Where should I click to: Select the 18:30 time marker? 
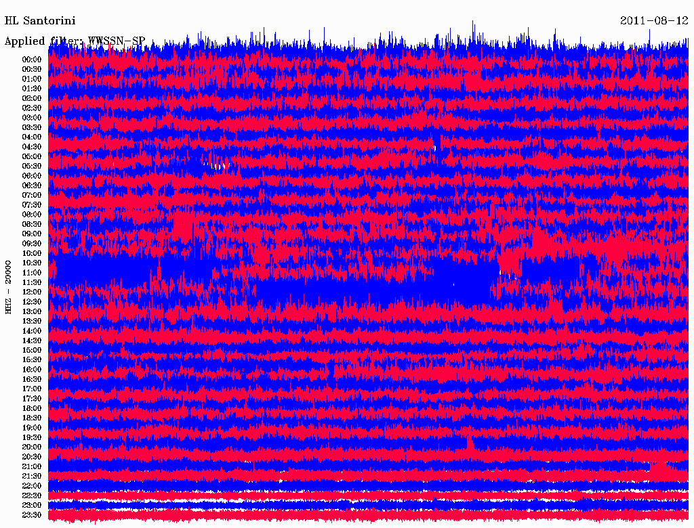pyautogui.click(x=32, y=418)
